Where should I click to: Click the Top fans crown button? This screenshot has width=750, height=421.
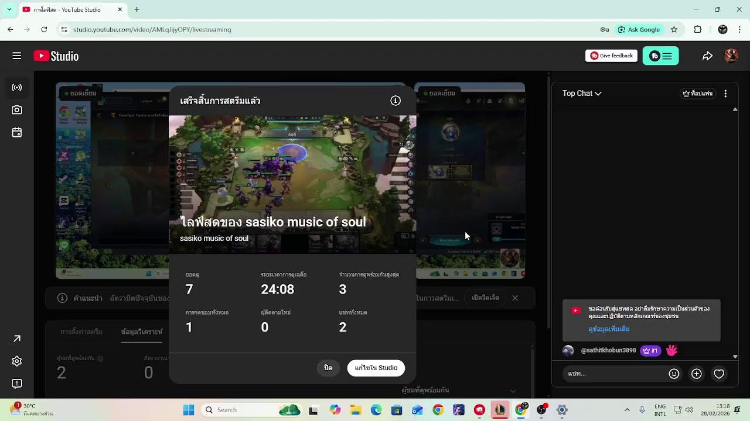698,94
